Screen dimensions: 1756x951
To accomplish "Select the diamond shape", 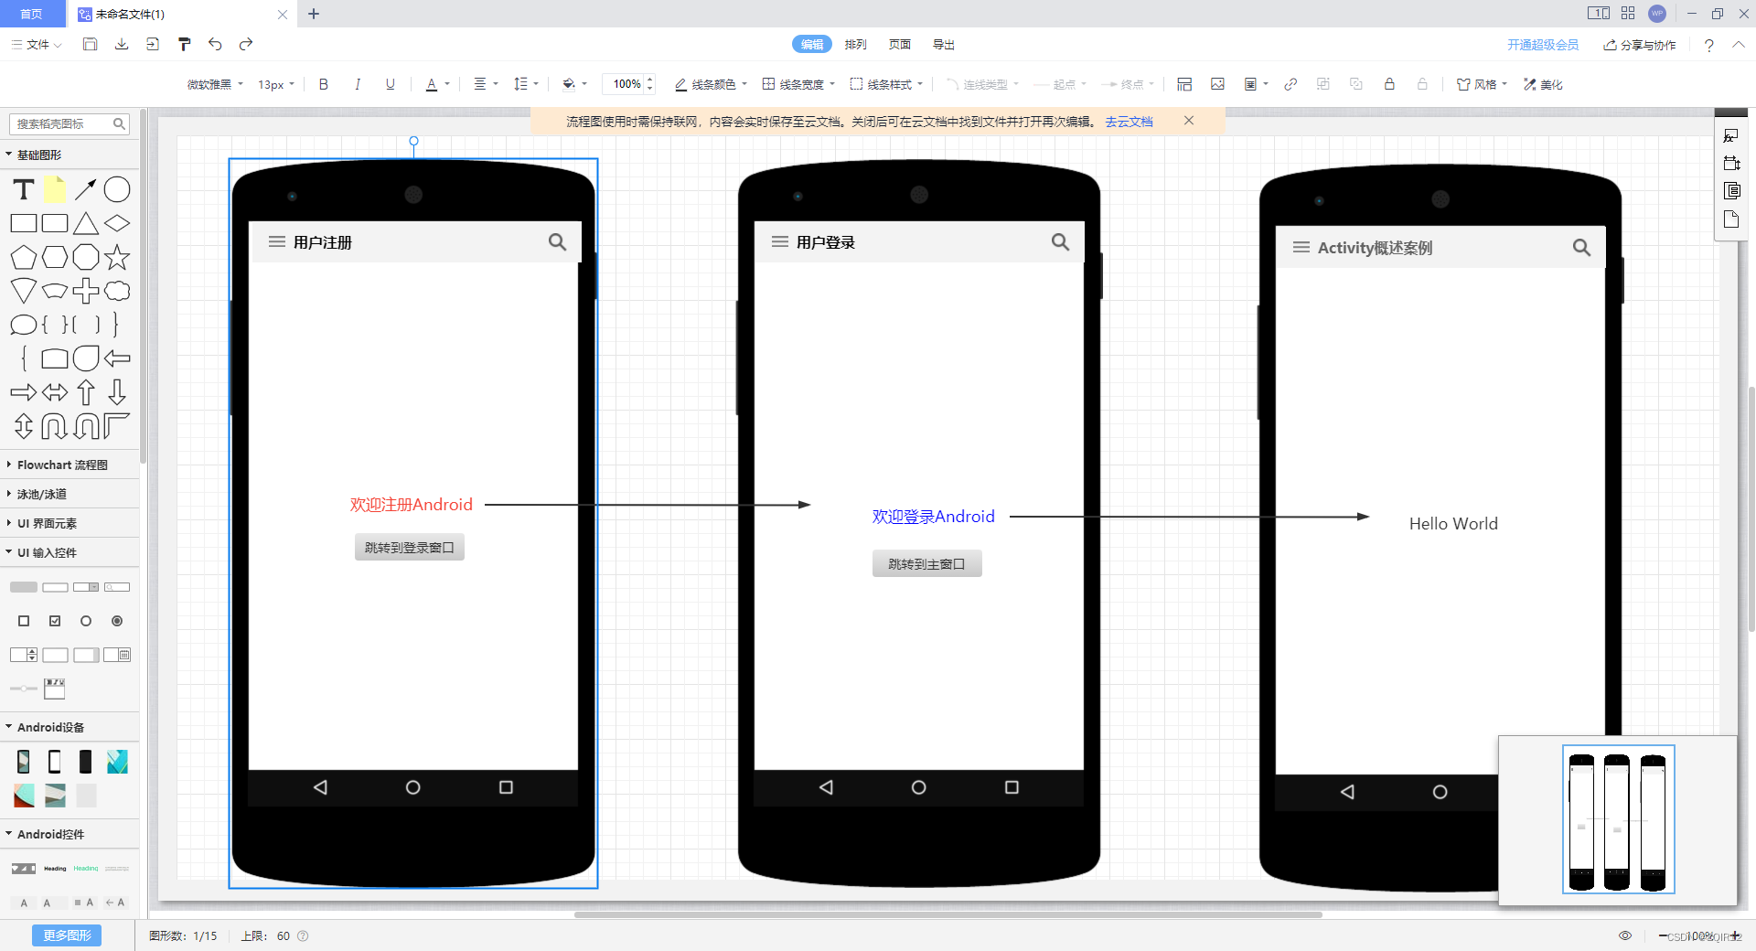I will click(117, 223).
